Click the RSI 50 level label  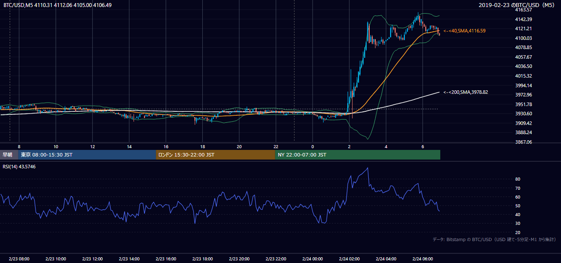pos(518,206)
